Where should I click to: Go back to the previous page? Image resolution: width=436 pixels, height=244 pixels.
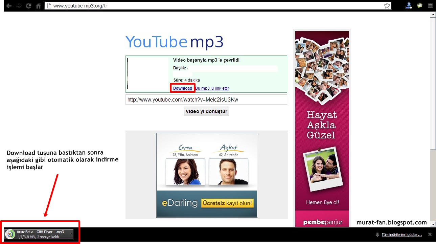coord(9,6)
